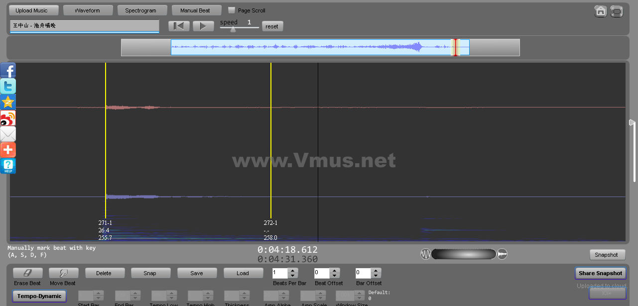The width and height of the screenshot is (638, 306).
Task: Increase the Bar Offset value
Action: coord(376,271)
